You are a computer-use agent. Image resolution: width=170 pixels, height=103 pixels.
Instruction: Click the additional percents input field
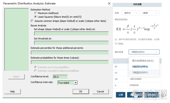69,52
